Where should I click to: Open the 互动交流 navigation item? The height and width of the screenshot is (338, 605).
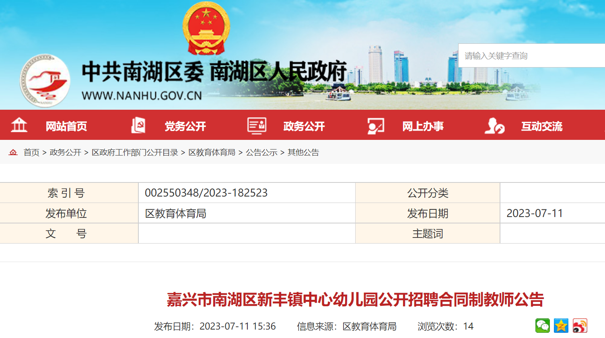tap(542, 126)
